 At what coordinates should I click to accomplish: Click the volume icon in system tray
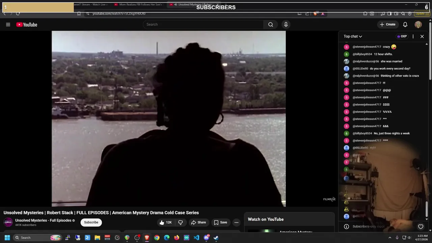[x=410, y=238]
